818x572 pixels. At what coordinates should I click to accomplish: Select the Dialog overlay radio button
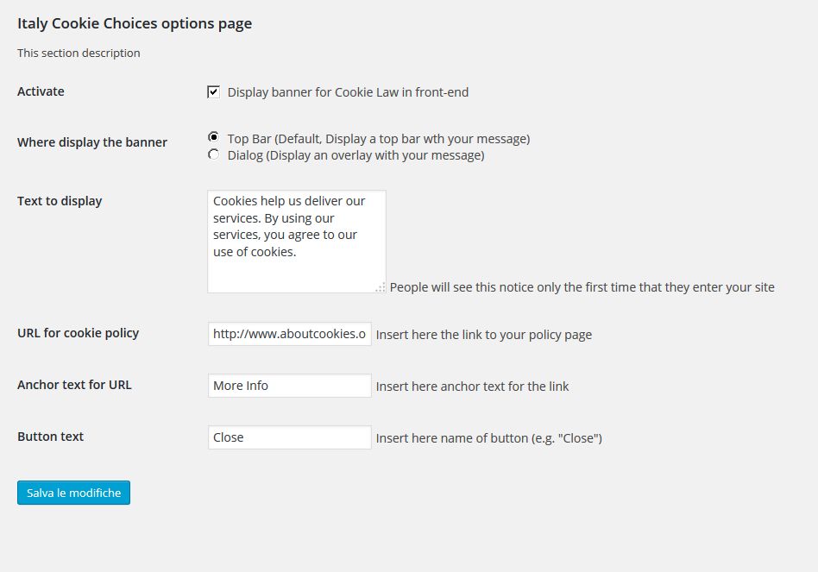coord(213,154)
